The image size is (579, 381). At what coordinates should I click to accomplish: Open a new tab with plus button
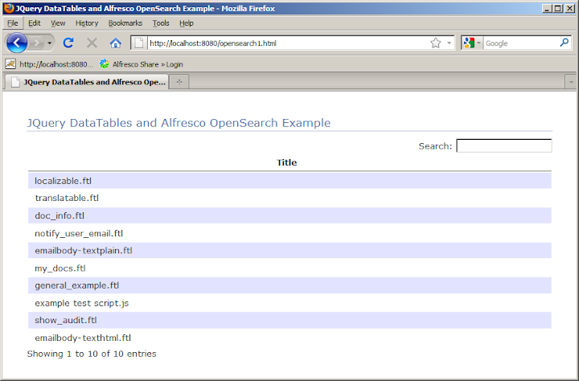tap(179, 82)
